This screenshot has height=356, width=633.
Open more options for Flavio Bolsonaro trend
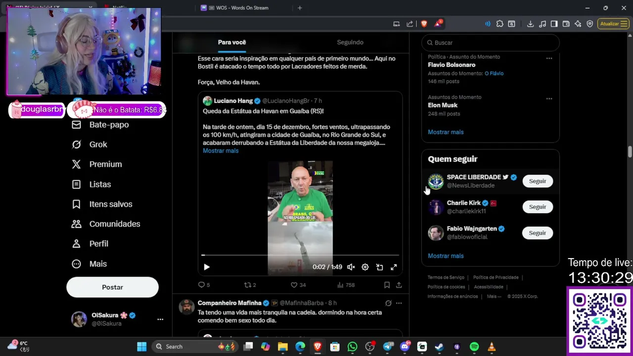pos(549,58)
